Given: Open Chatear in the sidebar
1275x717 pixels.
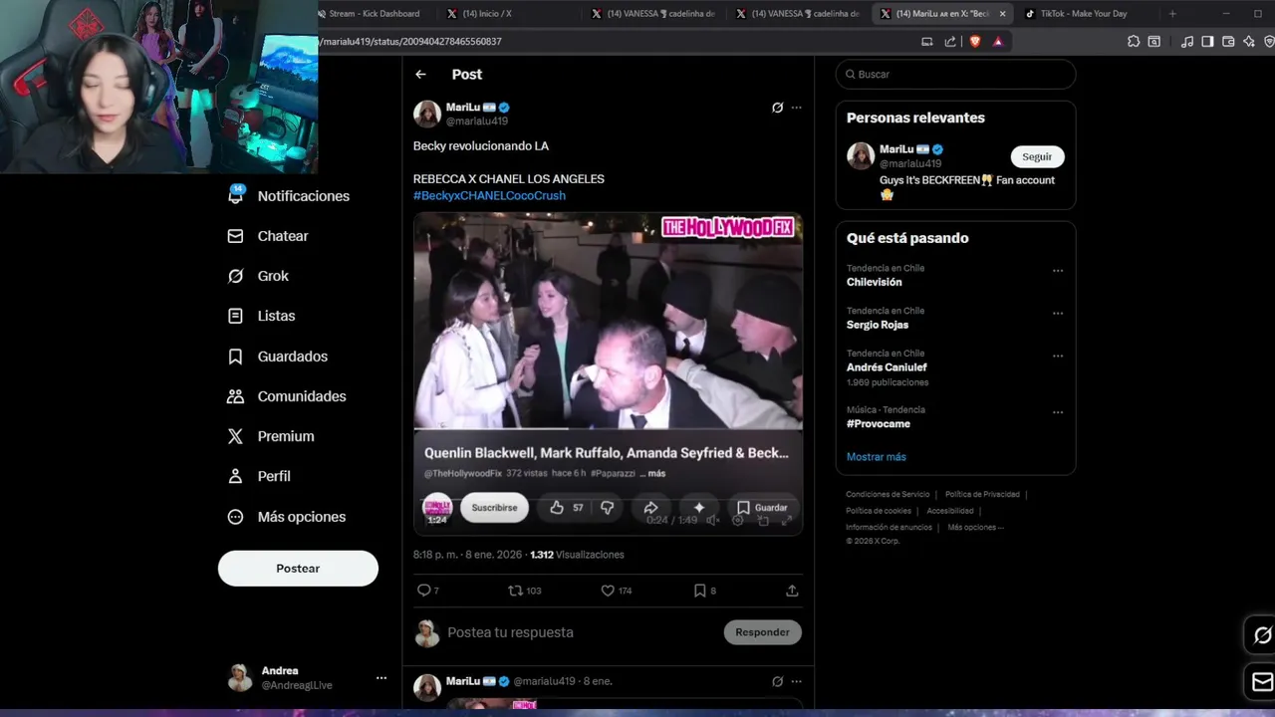Looking at the screenshot, I should click(x=268, y=236).
